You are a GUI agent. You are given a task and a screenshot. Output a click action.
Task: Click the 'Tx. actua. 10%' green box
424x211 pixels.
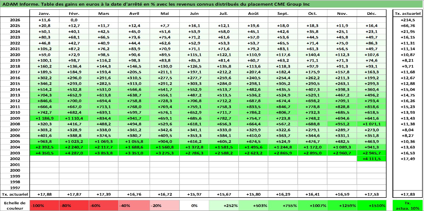(x=408, y=205)
